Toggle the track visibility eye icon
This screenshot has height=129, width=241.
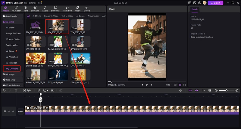coord(9,111)
